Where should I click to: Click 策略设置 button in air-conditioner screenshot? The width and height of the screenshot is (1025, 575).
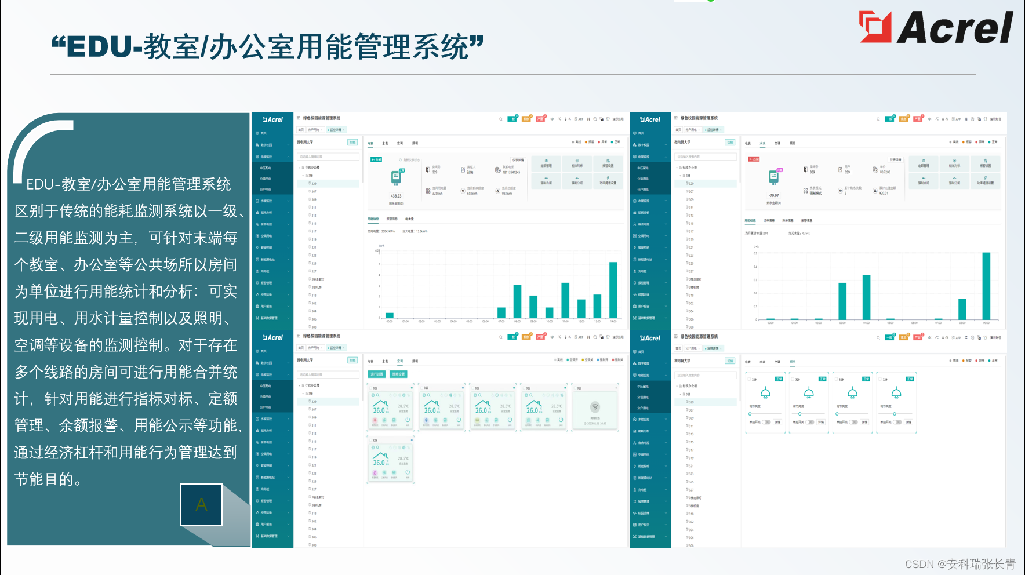click(x=398, y=374)
